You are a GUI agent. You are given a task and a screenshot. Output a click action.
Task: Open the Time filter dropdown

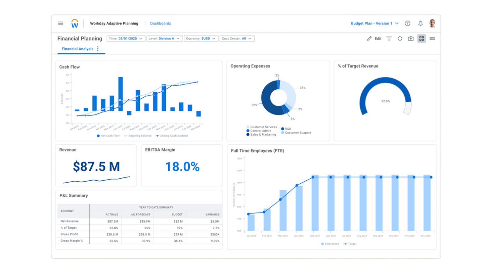tap(126, 38)
